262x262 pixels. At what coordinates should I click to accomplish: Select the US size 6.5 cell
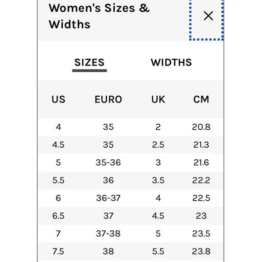[58, 216]
